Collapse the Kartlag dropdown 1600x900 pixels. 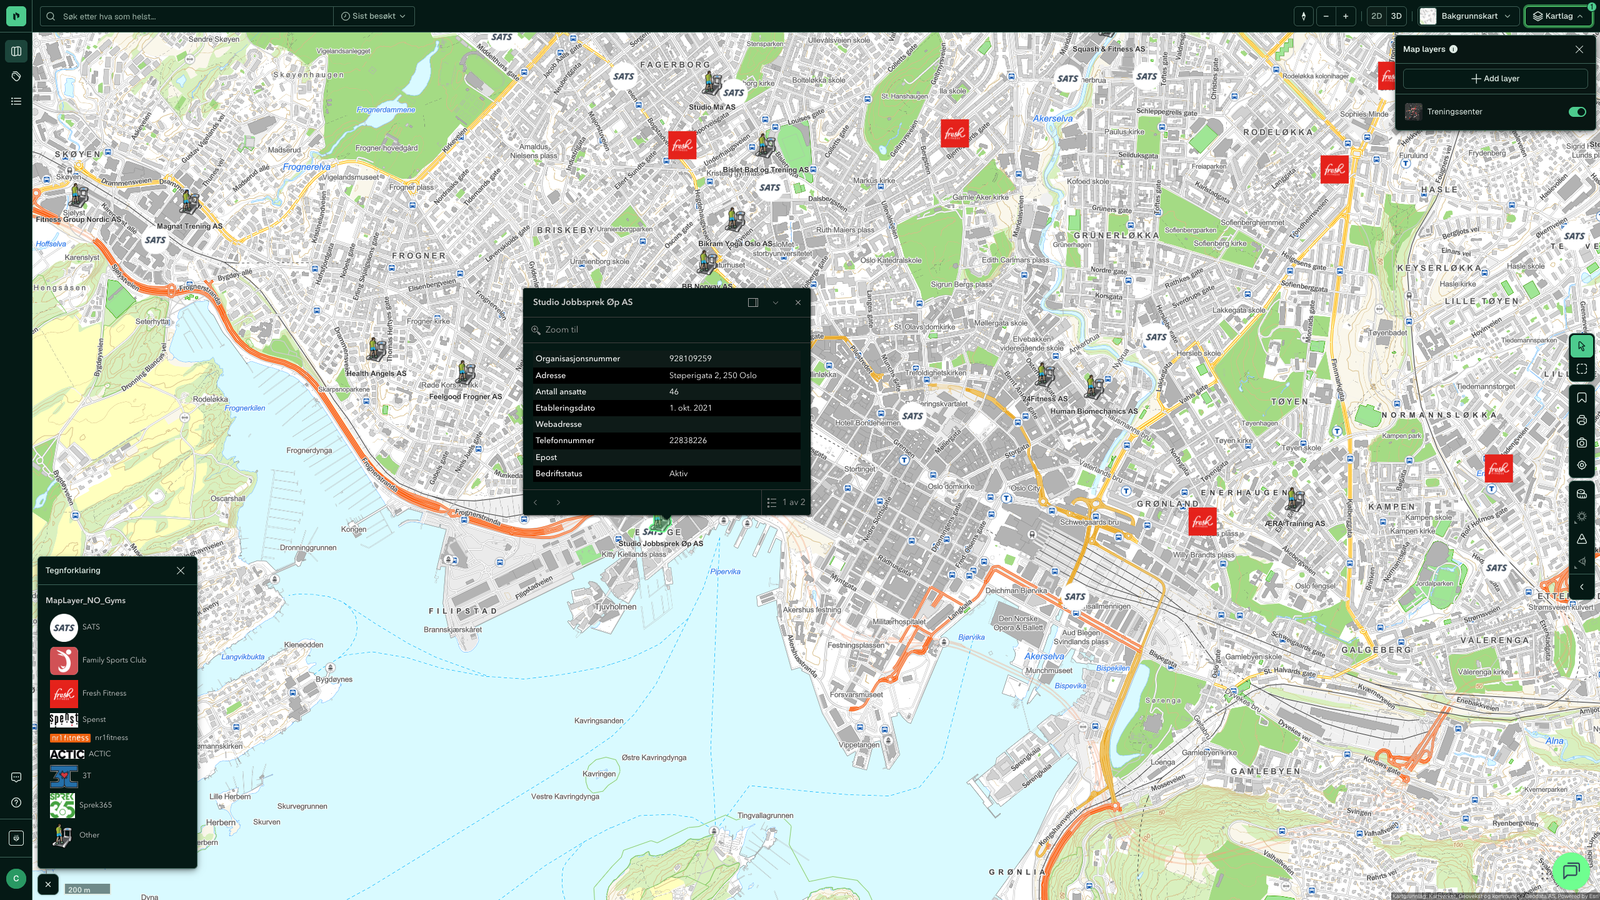[x=1558, y=16]
